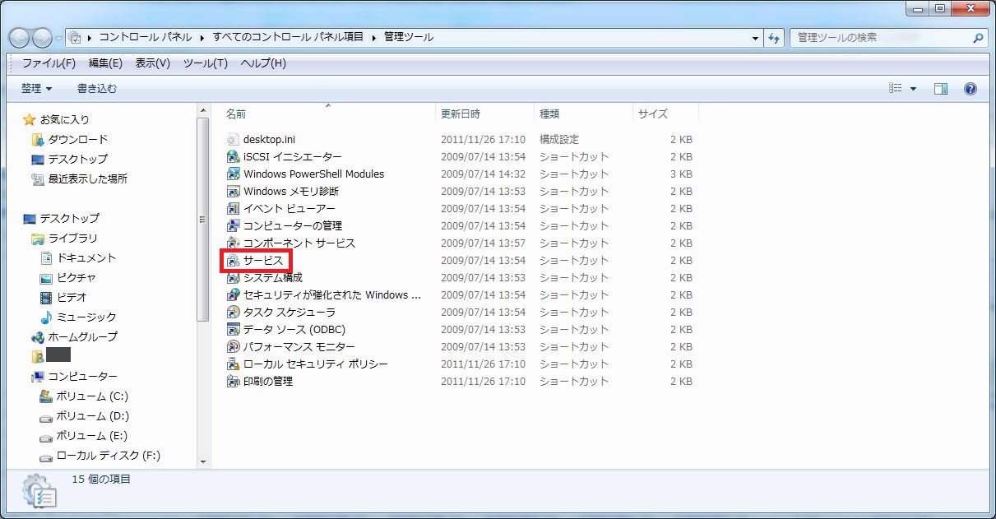Select データ ソース (ODBC) icon
996x519 pixels.
click(233, 330)
